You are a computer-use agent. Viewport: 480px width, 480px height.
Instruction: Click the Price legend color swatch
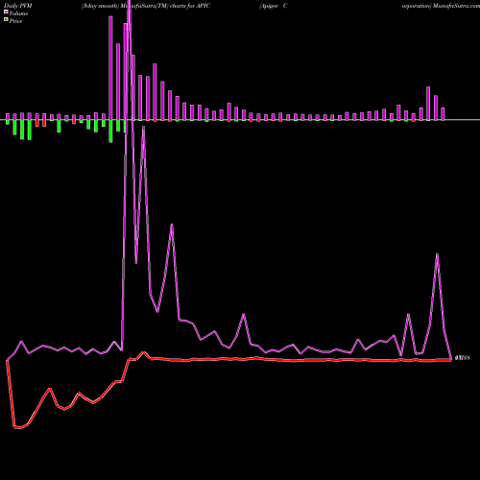click(x=6, y=20)
